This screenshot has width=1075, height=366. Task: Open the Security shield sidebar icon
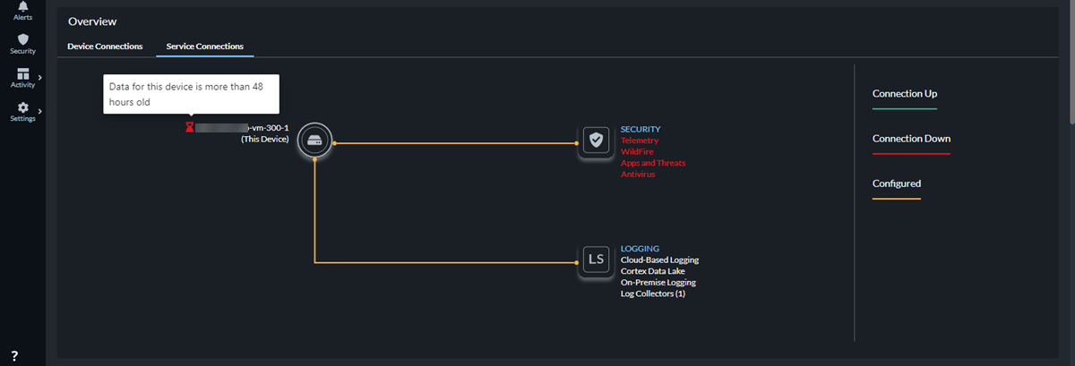tap(22, 39)
